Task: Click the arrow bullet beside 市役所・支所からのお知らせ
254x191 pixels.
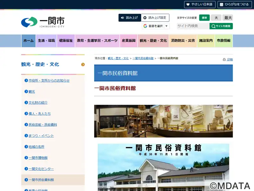Action: [x=26, y=81]
